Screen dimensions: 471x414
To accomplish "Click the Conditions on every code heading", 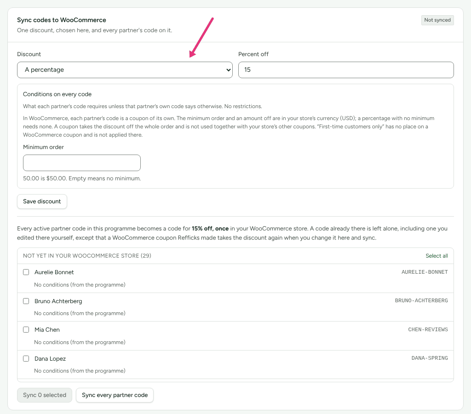I will tap(57, 94).
